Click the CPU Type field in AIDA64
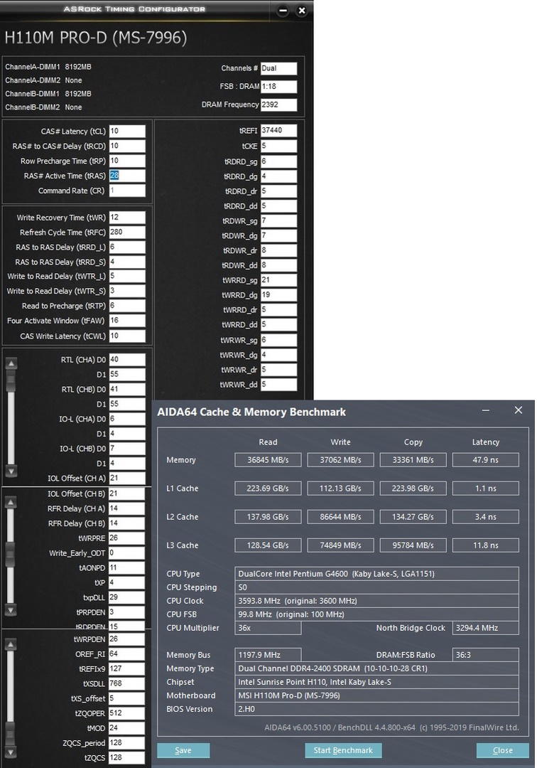This screenshot has height=768, width=537. point(376,574)
